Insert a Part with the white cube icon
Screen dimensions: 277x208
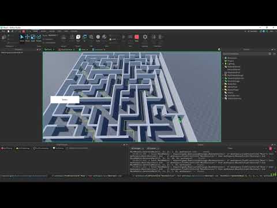(78, 38)
